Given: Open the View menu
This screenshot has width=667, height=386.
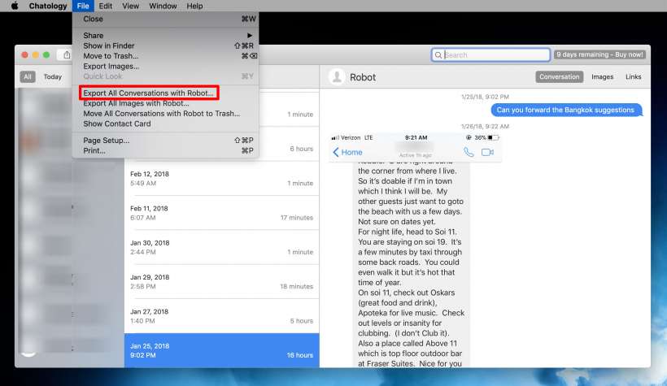Looking at the screenshot, I should tap(130, 6).
